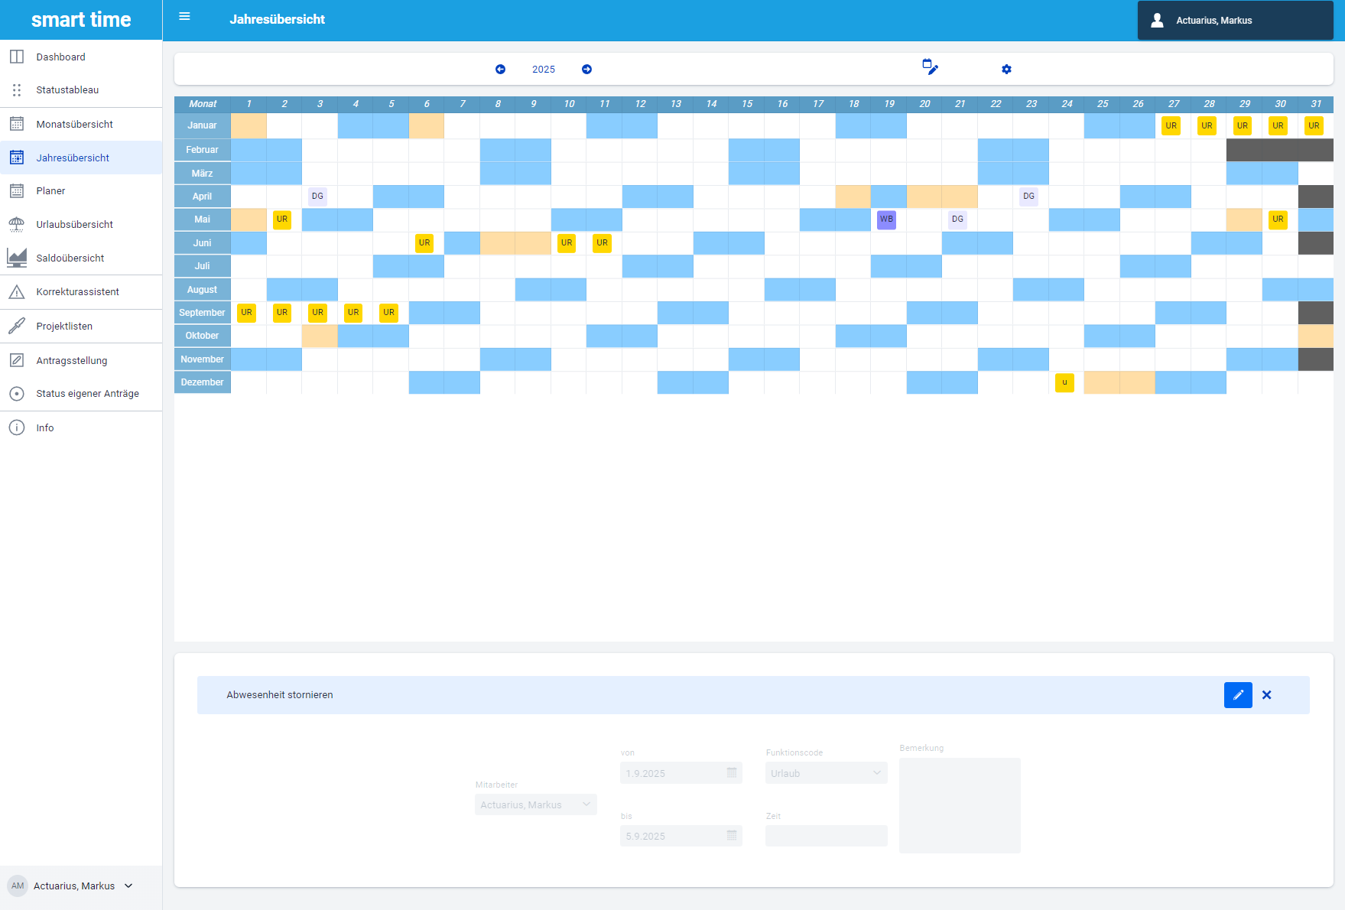This screenshot has height=910, width=1345.
Task: Click into the Bemerkung text field
Action: pos(960,805)
